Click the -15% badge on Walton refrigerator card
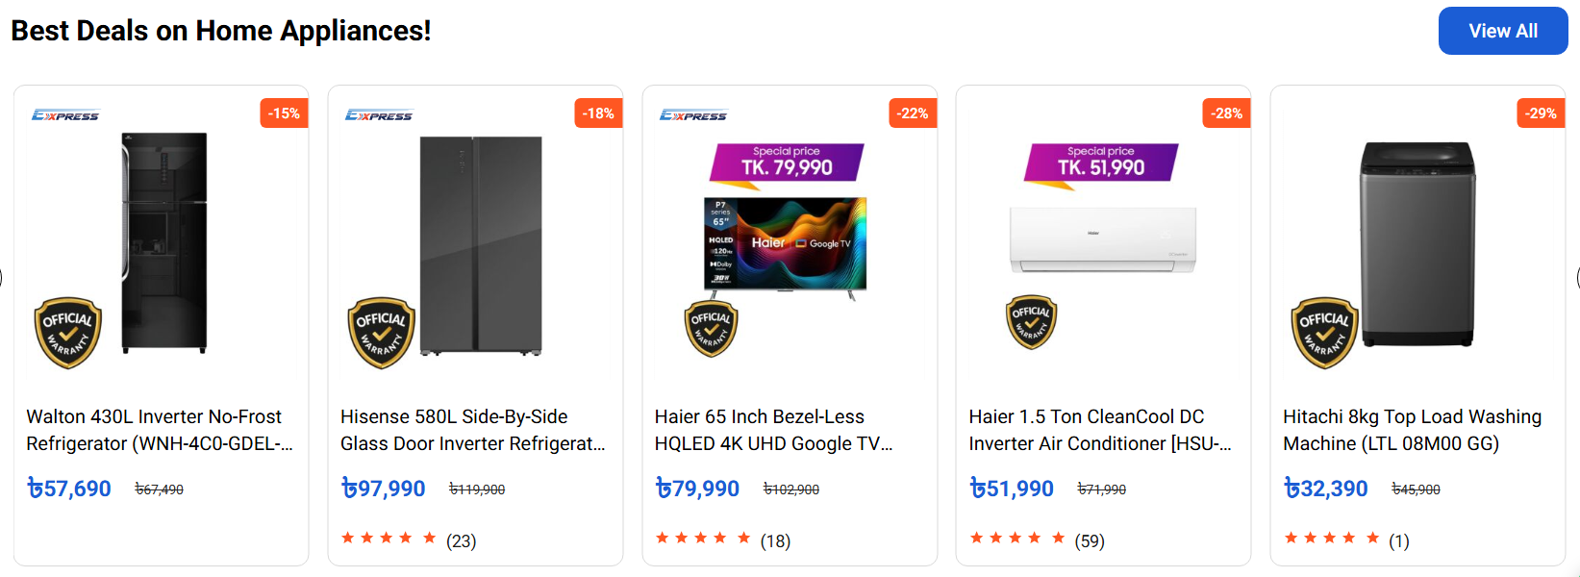1580x577 pixels. (x=284, y=113)
